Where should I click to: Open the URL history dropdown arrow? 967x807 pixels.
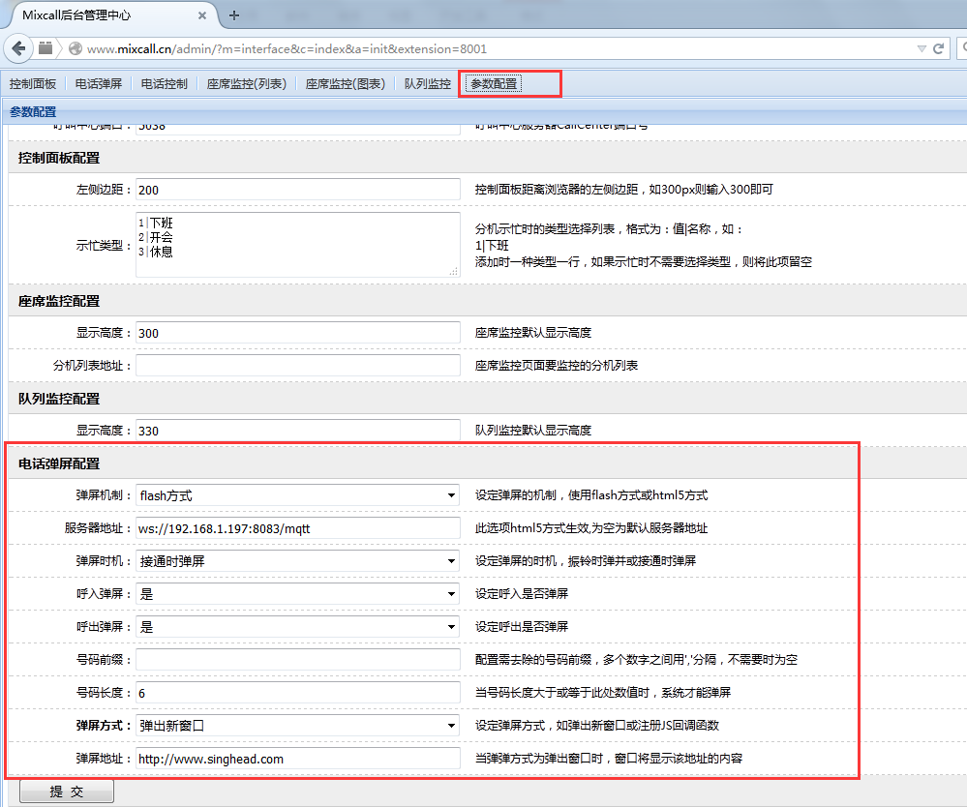click(920, 48)
